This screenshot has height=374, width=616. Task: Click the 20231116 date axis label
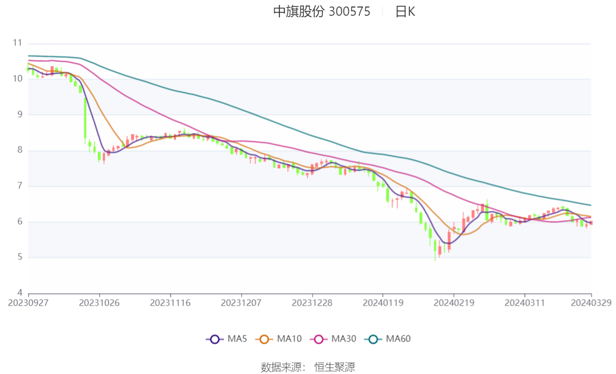170,303
